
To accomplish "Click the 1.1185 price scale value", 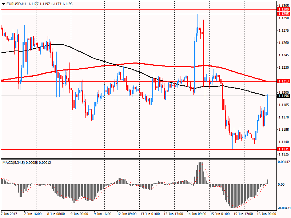I will (x=284, y=105).
